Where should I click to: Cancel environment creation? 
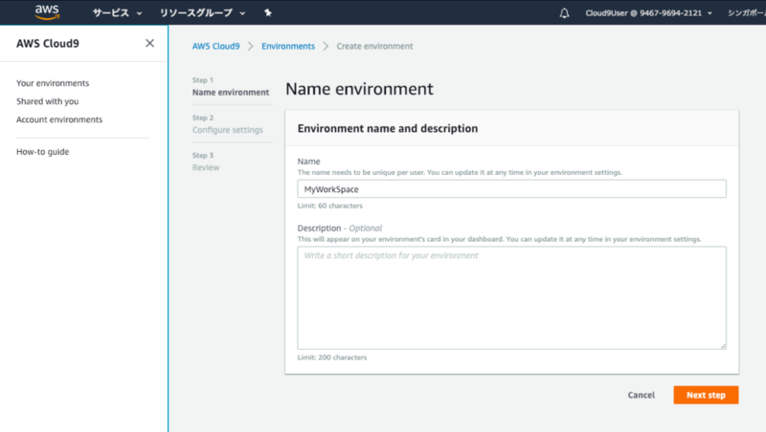point(642,395)
